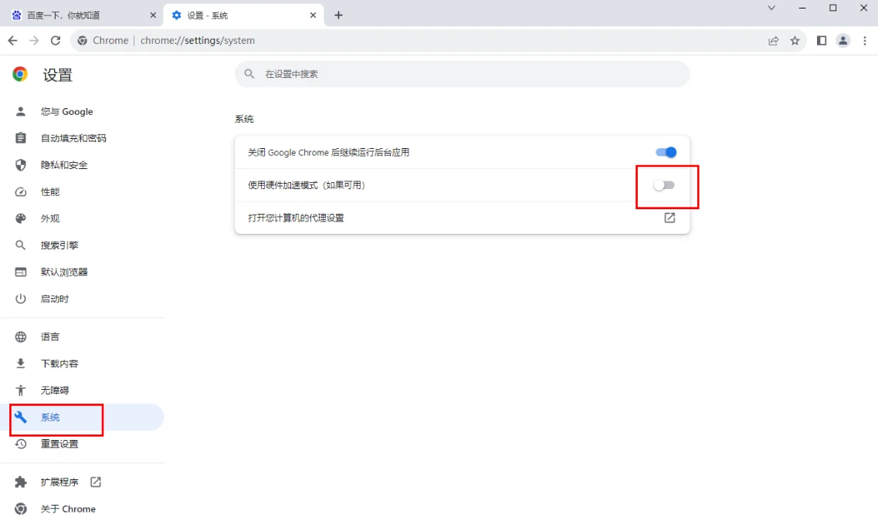Open 性能 settings section
878x521 pixels.
(82, 192)
